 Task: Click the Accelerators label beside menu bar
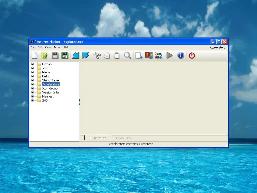point(217,47)
